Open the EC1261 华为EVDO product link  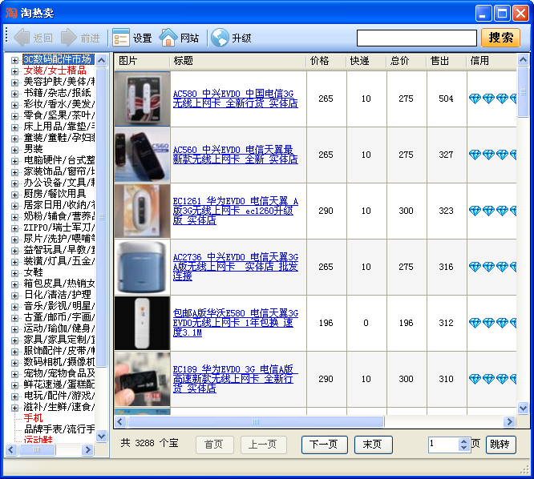coord(235,210)
